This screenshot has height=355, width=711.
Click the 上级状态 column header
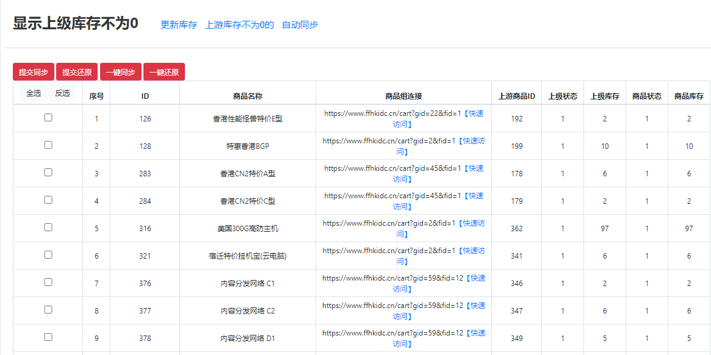[x=563, y=96]
